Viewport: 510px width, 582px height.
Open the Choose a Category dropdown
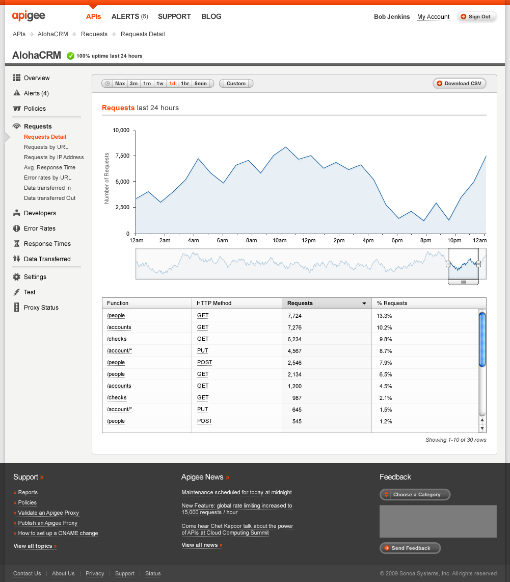tap(415, 495)
